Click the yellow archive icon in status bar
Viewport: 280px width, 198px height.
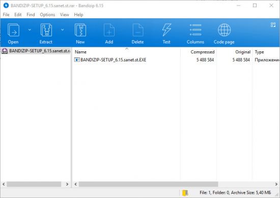click(185, 192)
